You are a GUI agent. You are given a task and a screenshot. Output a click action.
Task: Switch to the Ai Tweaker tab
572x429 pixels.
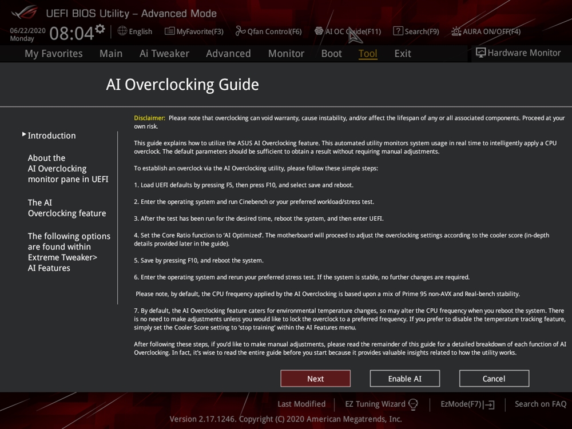(x=164, y=53)
